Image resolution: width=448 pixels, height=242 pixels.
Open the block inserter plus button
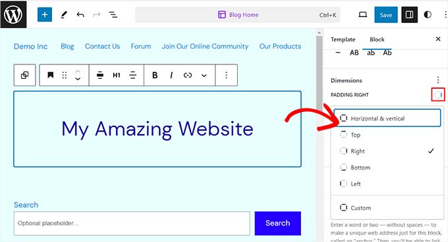click(45, 14)
